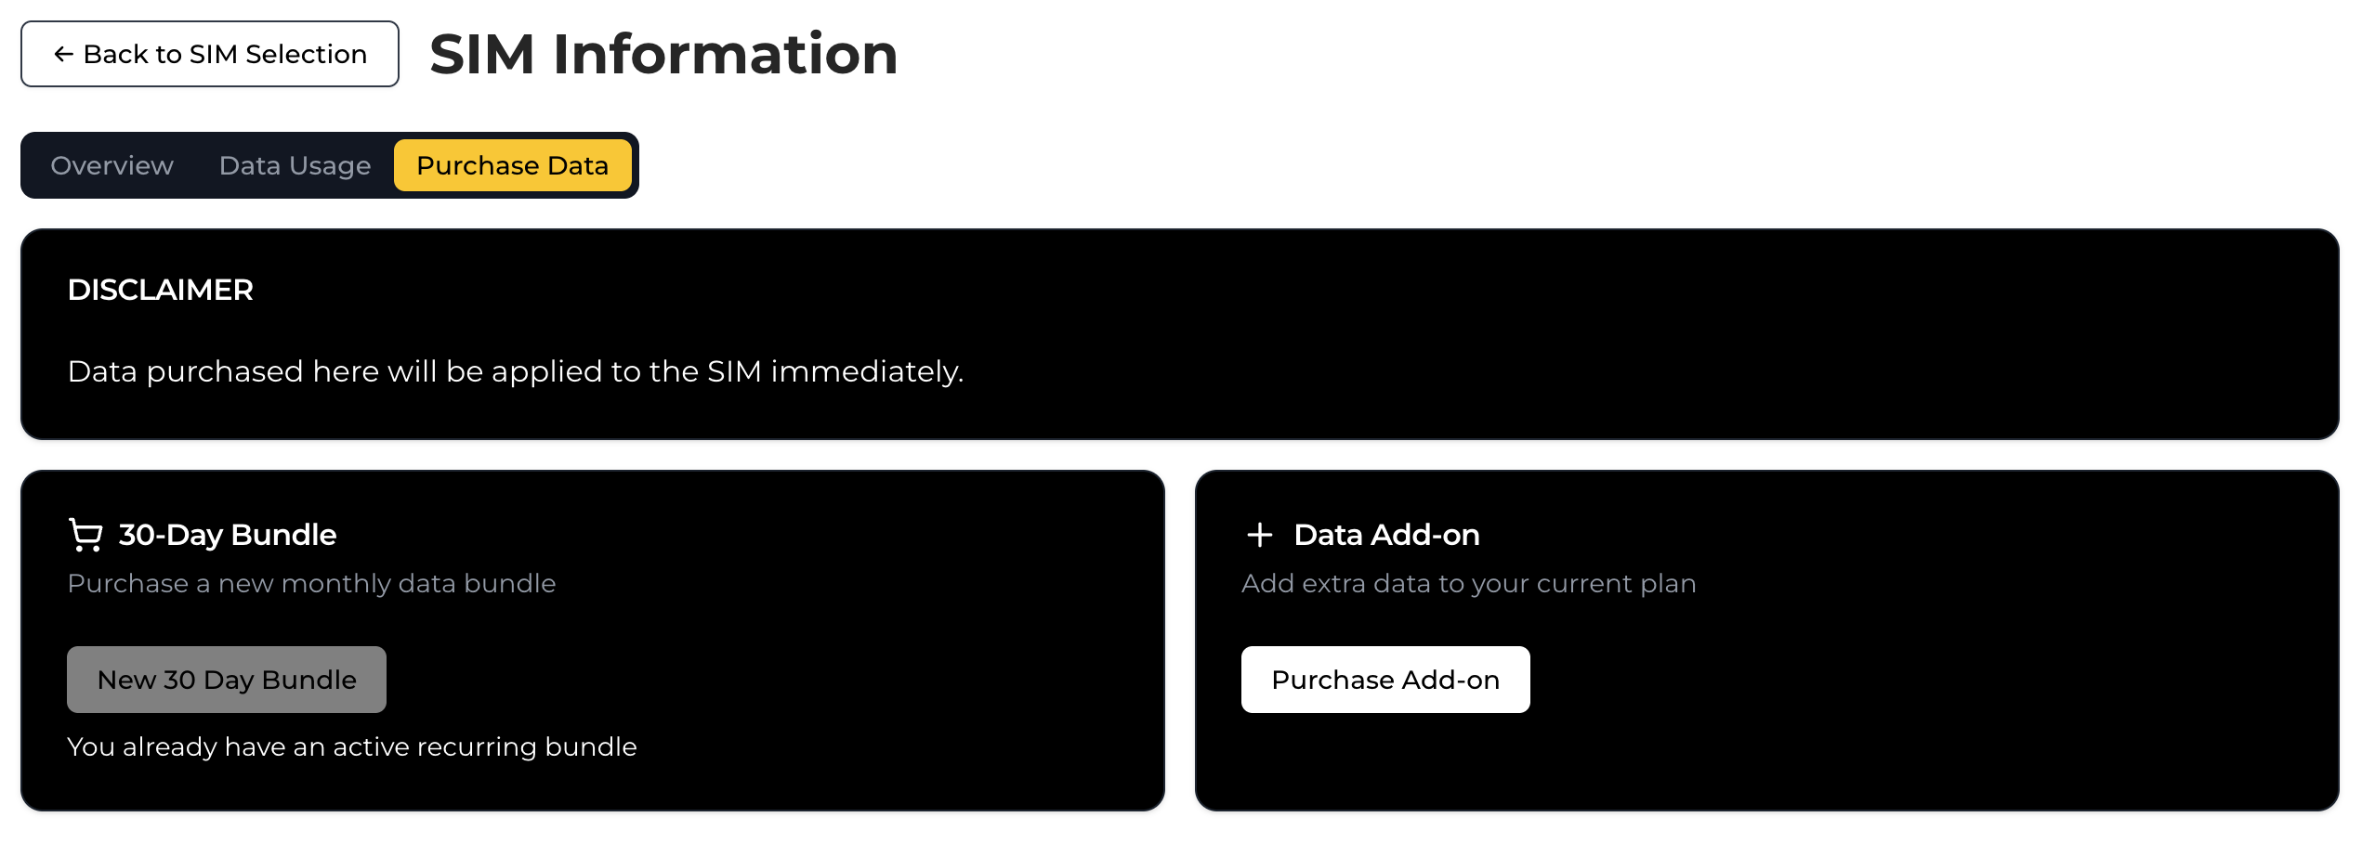The width and height of the screenshot is (2362, 843).
Task: Switch to the Overview tab
Action: [111, 165]
